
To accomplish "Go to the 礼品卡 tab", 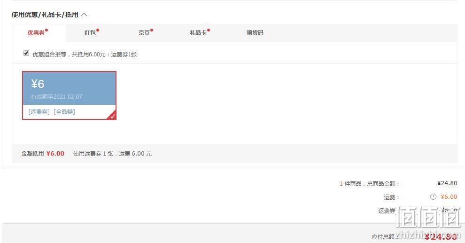I will (199, 32).
